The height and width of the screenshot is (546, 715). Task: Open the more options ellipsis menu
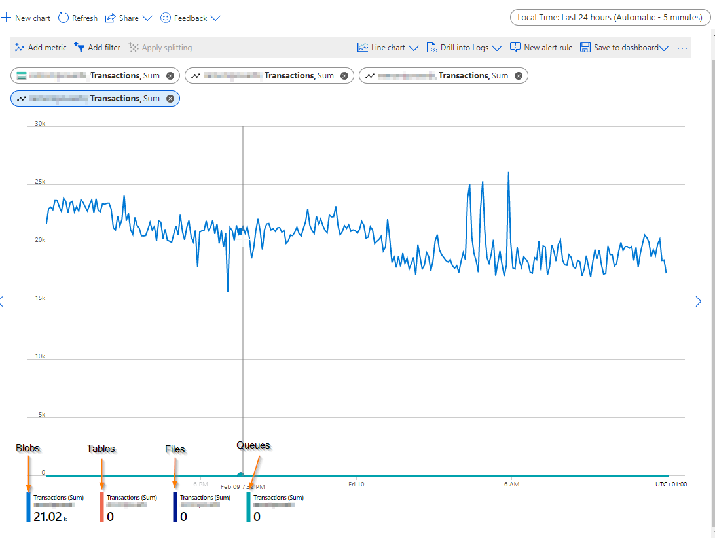click(x=682, y=48)
